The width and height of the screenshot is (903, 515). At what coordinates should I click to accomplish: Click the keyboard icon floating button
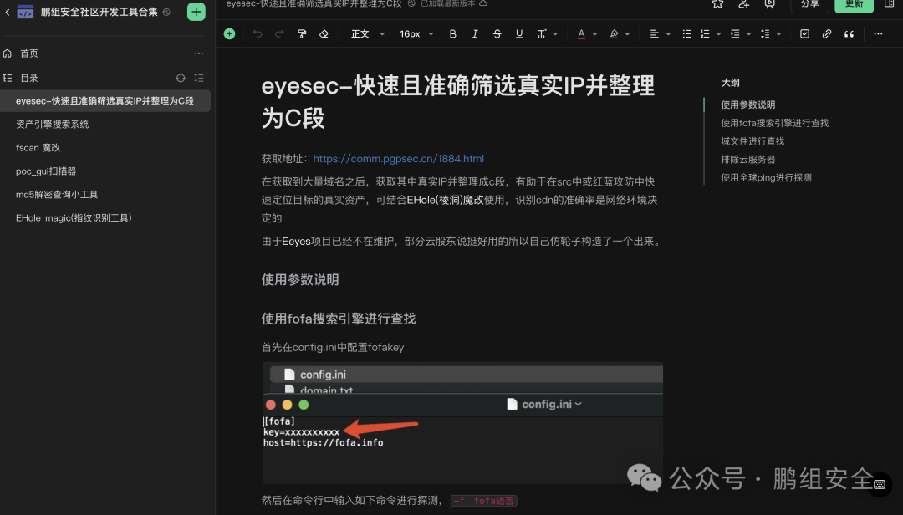[880, 484]
